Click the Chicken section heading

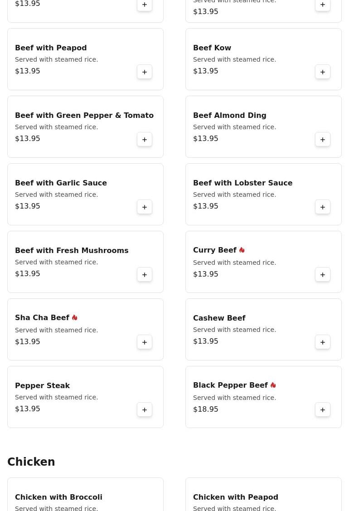click(x=31, y=462)
